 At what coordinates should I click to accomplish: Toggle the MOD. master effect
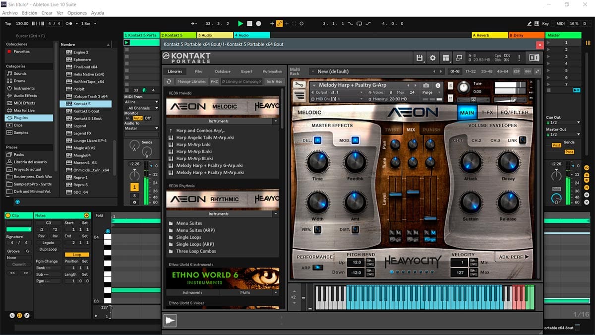355,140
